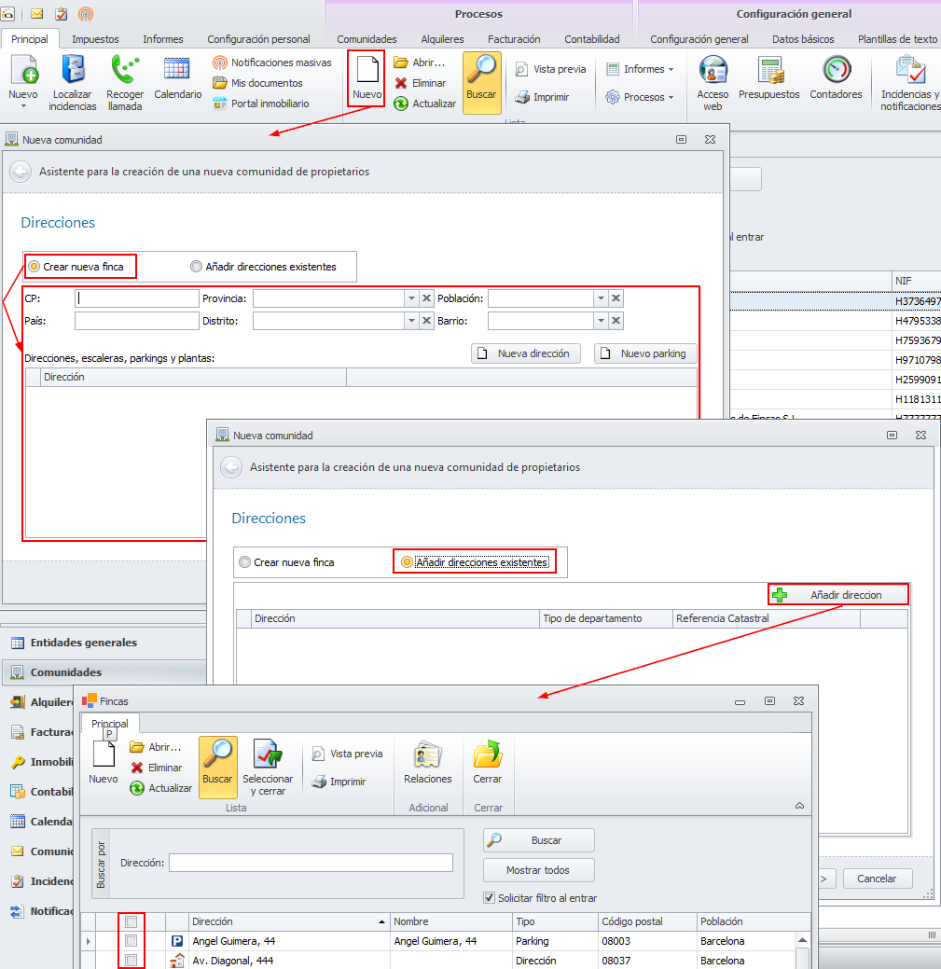Open the Distrito dropdown
Image resolution: width=941 pixels, height=969 pixels.
click(x=411, y=321)
